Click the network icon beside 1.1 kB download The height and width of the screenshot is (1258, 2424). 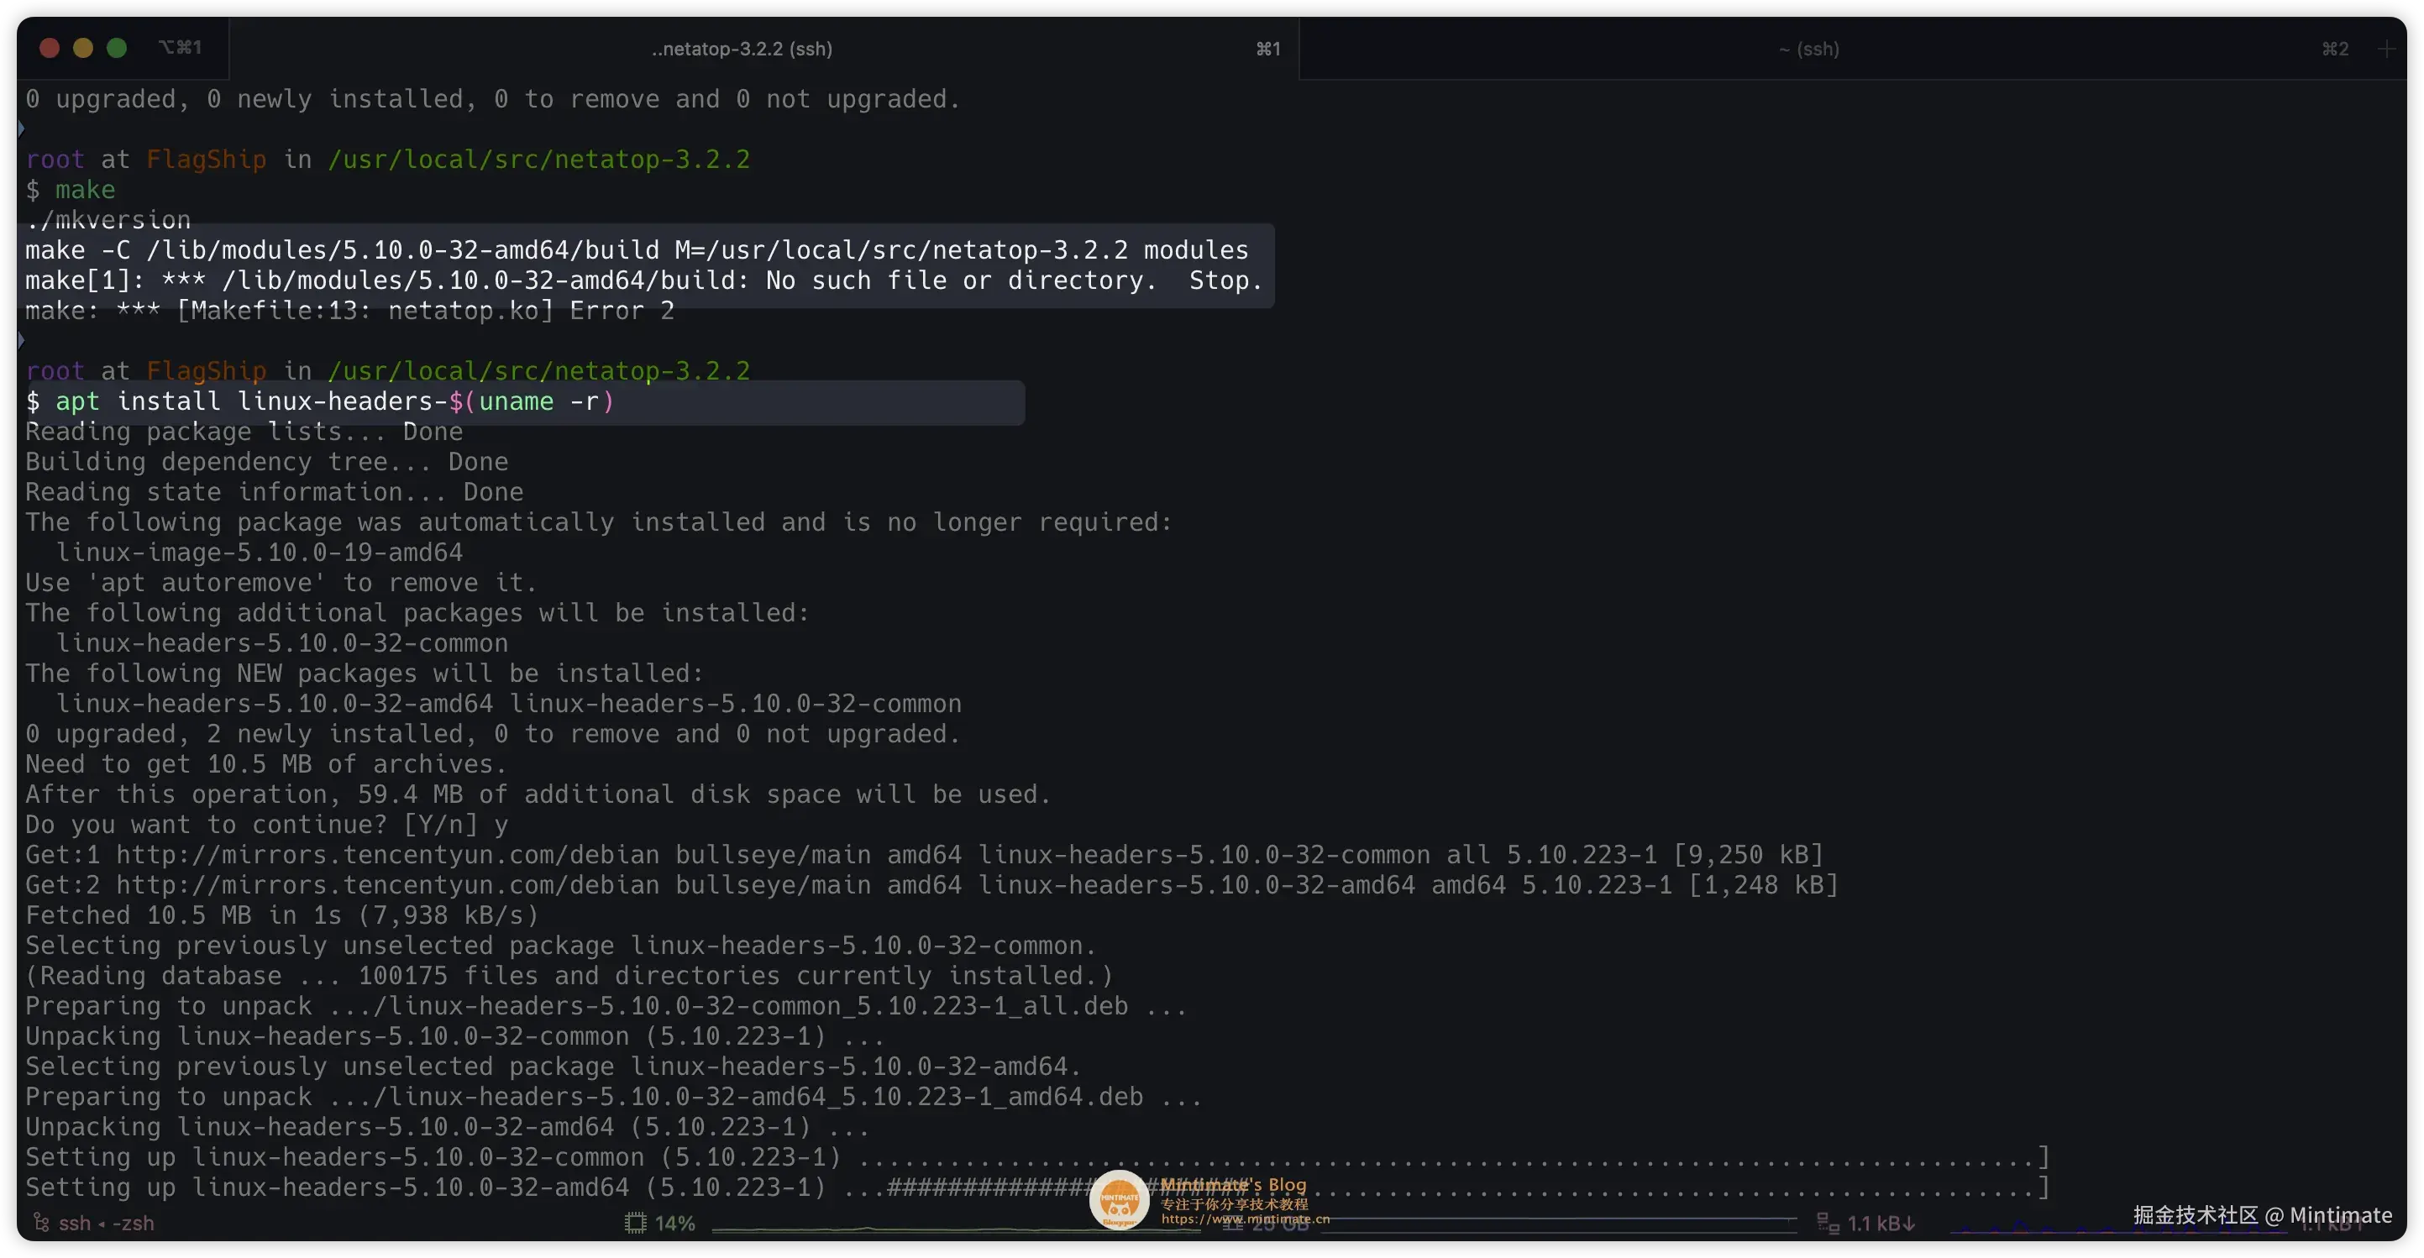click(x=1828, y=1224)
